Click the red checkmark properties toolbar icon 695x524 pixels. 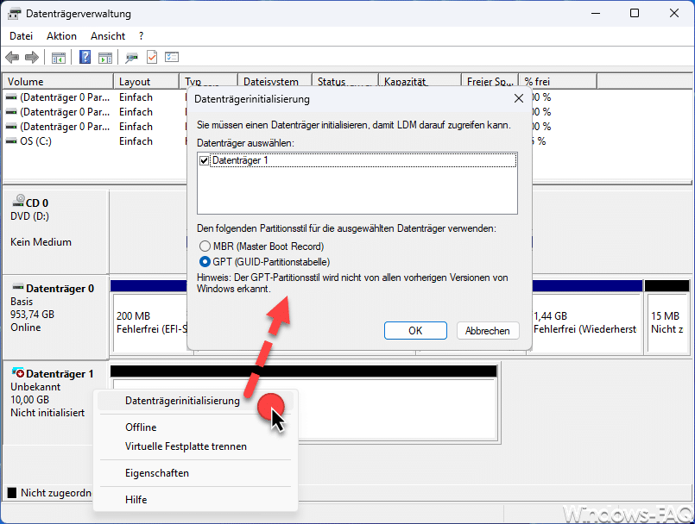coord(152,57)
